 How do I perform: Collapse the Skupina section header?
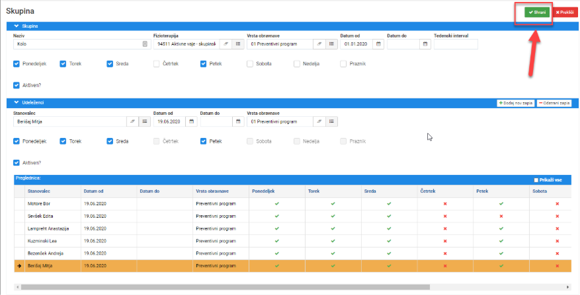tap(292, 26)
